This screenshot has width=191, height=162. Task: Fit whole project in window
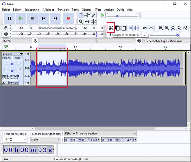(x=179, y=28)
